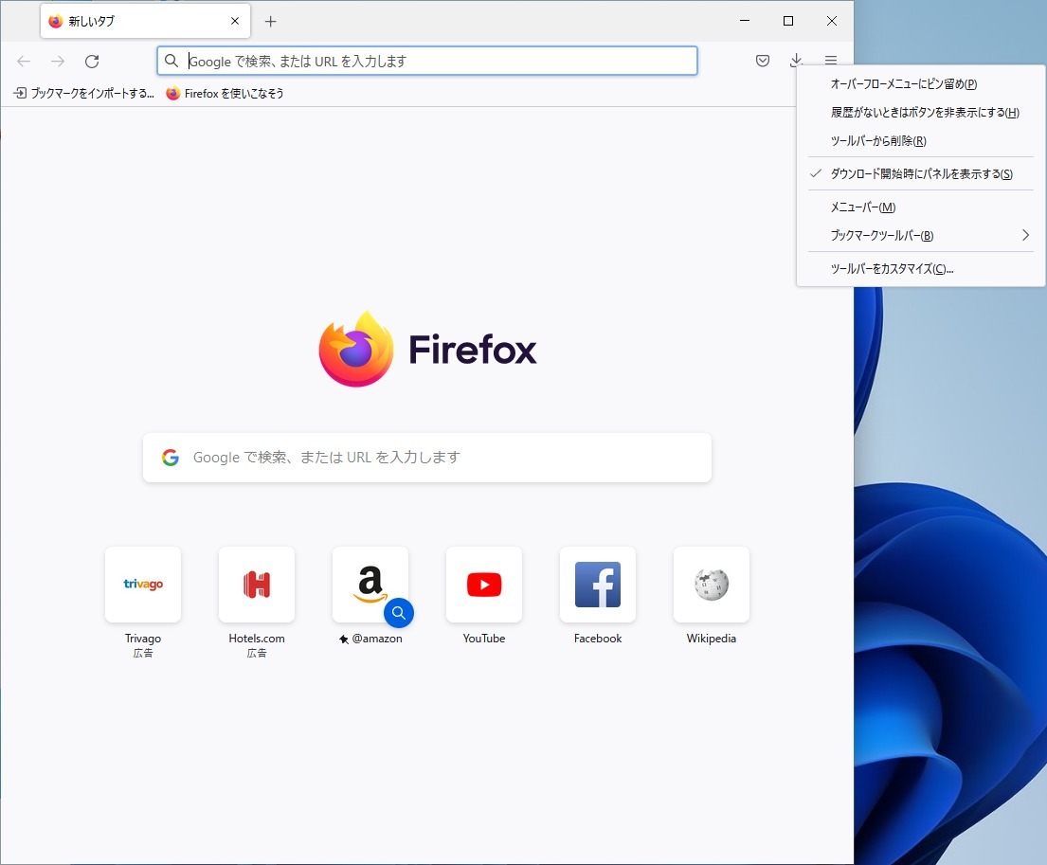Open the Hotels.com shortcut tile

(x=257, y=585)
